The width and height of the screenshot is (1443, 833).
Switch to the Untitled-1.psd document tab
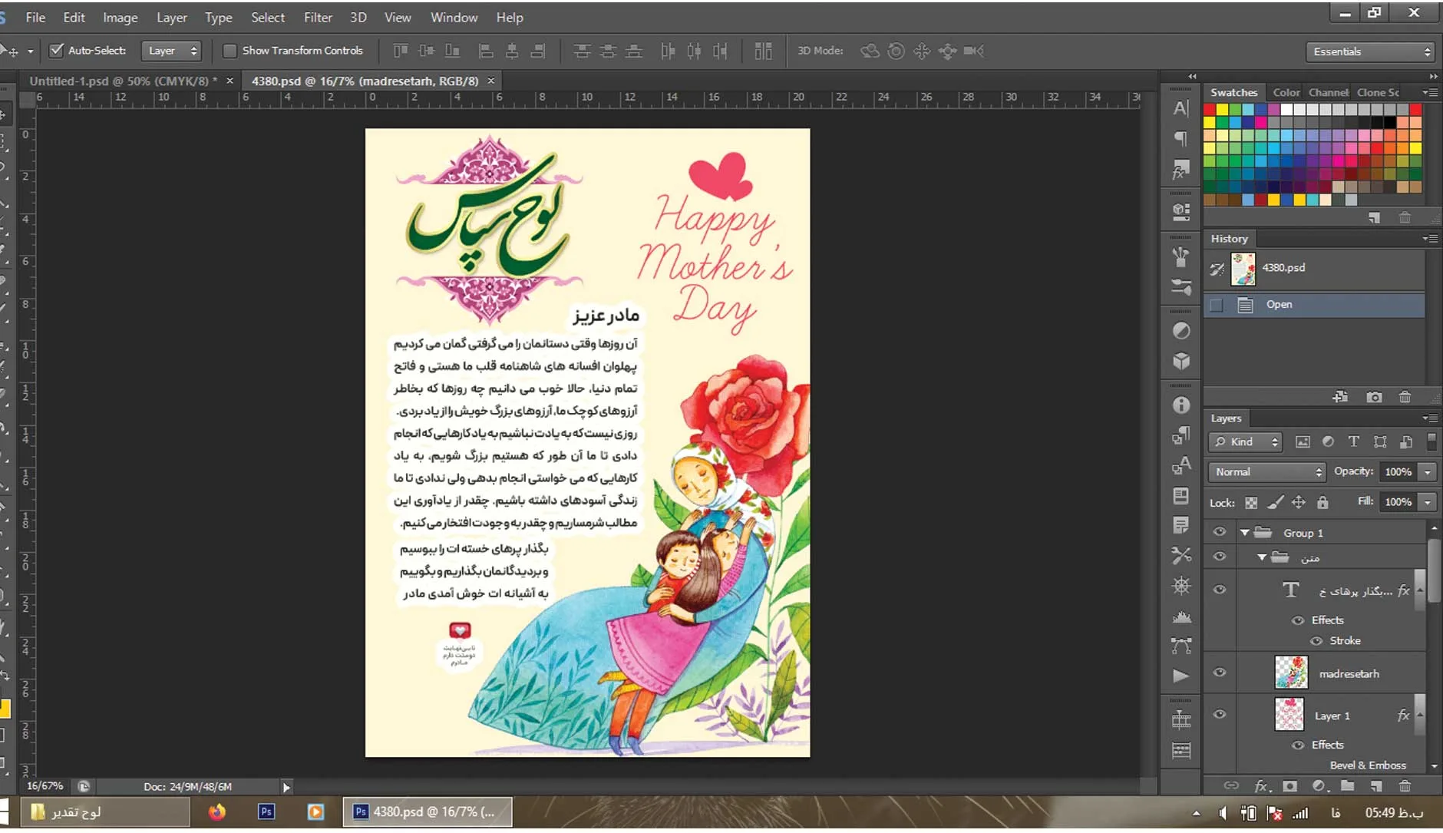[x=122, y=81]
